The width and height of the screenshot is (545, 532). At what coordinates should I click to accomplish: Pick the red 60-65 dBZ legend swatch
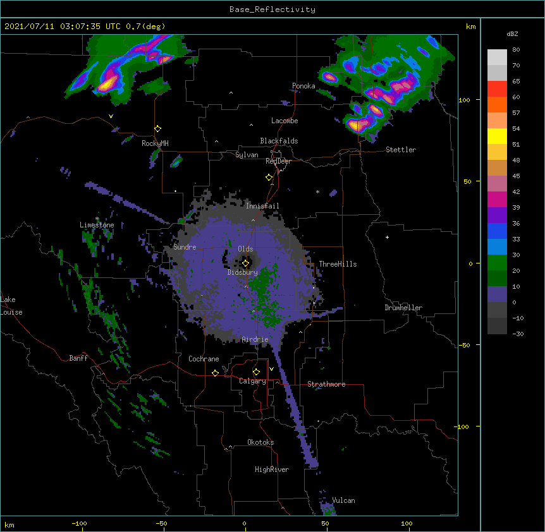coord(497,89)
